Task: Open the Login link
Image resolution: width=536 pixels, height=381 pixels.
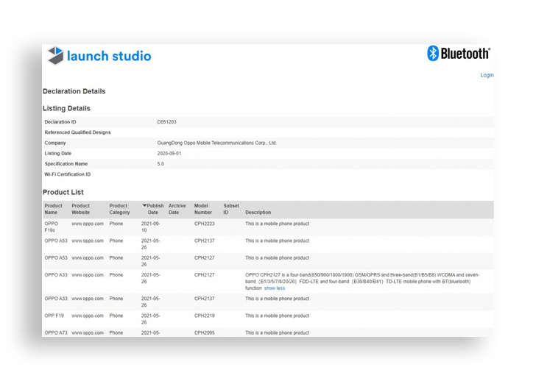Action: point(487,75)
